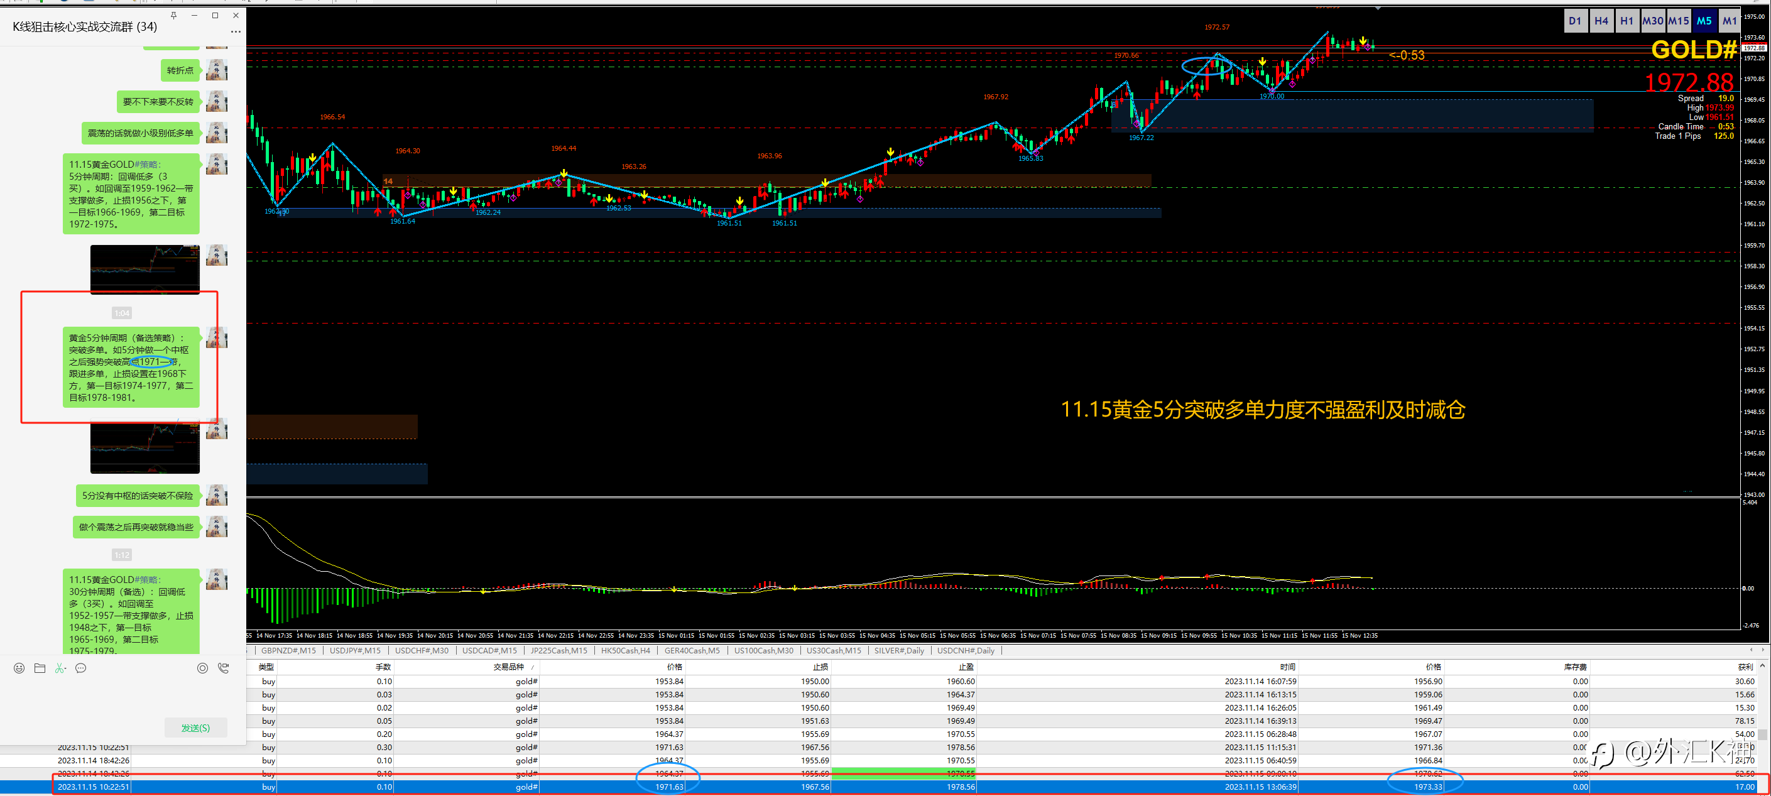Open the US100Cash,M30 chart tab
The height and width of the screenshot is (796, 1771).
[x=763, y=650]
